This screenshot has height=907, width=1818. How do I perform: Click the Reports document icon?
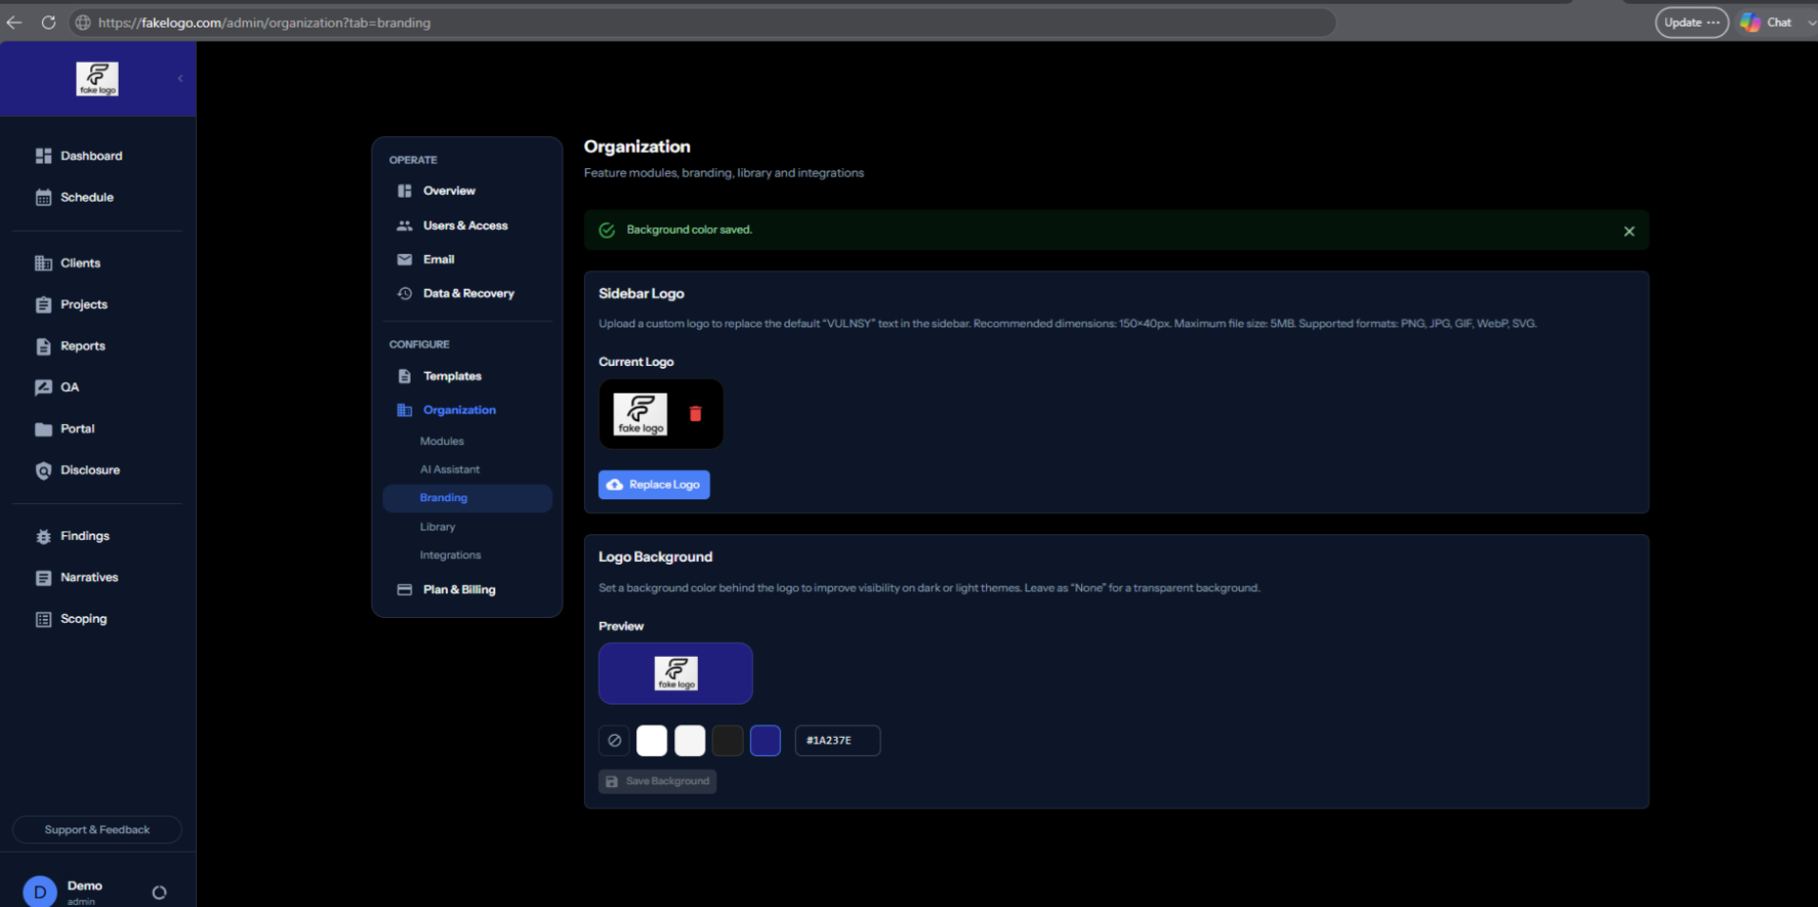[44, 346]
